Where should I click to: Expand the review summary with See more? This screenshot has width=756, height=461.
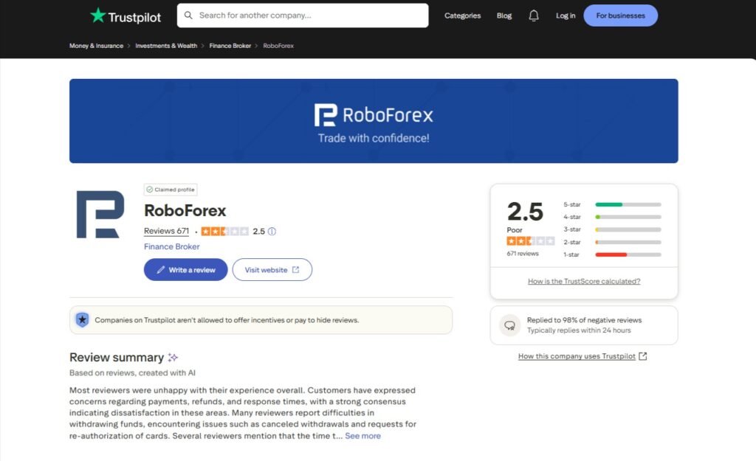[362, 436]
